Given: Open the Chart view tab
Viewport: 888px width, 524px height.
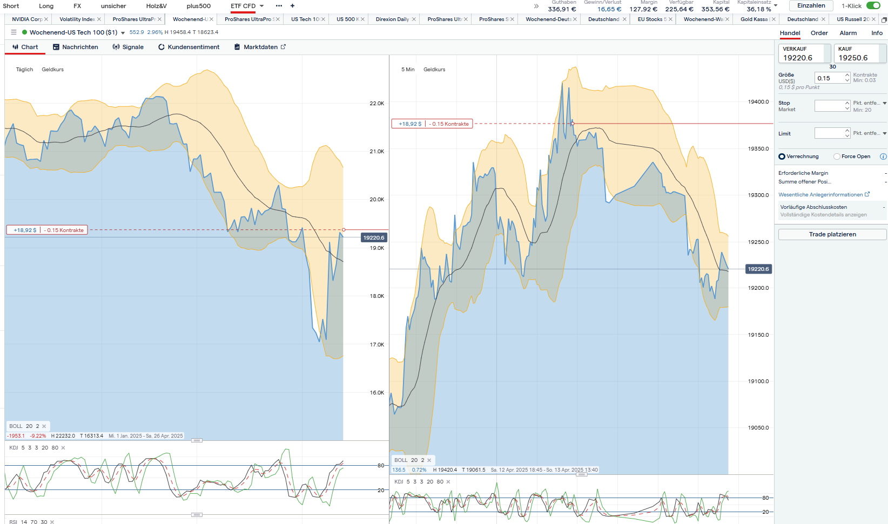Looking at the screenshot, I should tap(25, 47).
